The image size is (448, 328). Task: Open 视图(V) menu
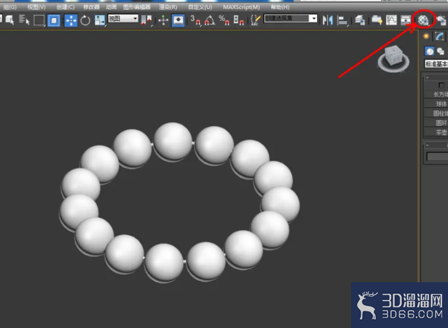click(37, 7)
